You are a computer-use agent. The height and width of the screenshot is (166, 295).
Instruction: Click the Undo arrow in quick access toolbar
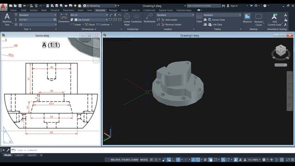tap(24, 6)
